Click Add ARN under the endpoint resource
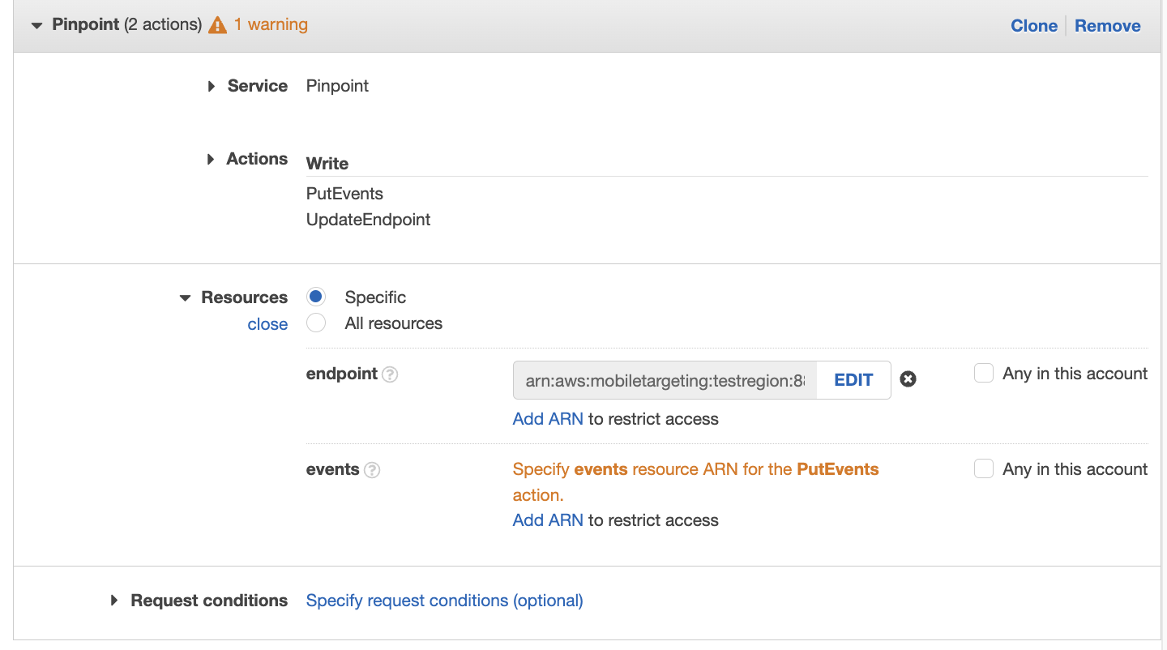1167x650 pixels. 547,418
